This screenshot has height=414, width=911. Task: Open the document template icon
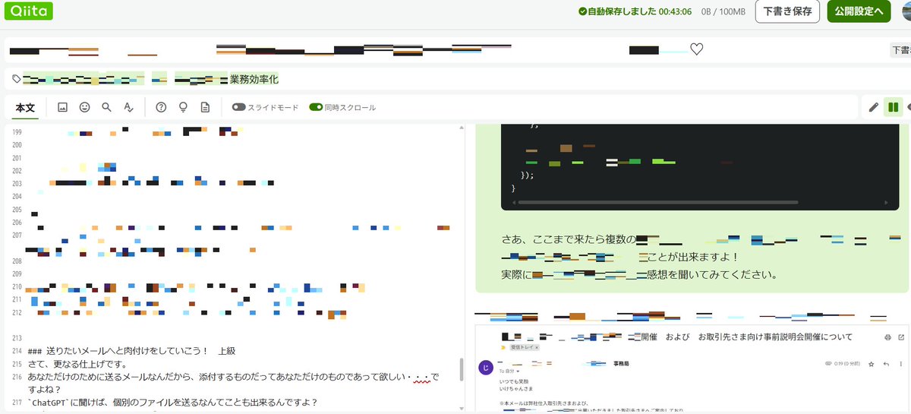[205, 108]
